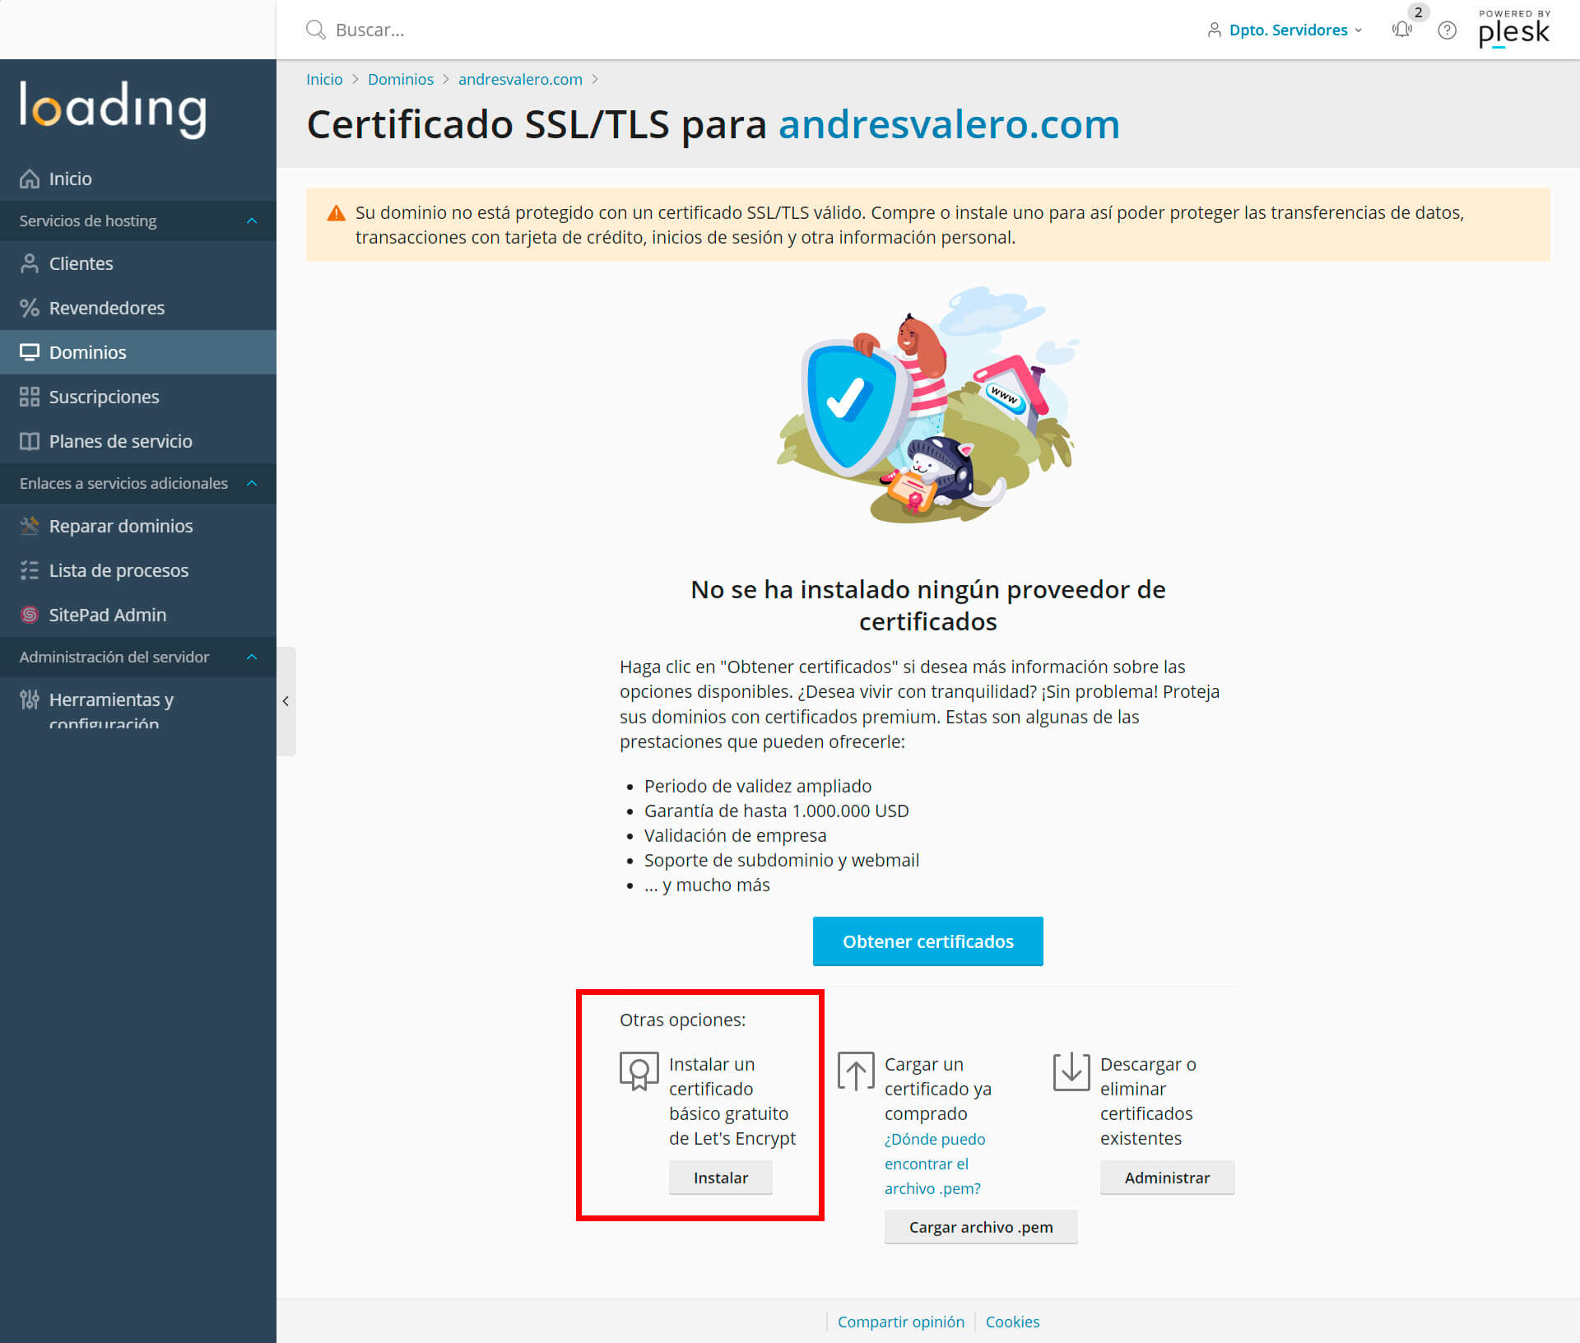Click the Let's Encrypt certificate badge icon
Image resolution: width=1580 pixels, height=1343 pixels.
[x=639, y=1071]
